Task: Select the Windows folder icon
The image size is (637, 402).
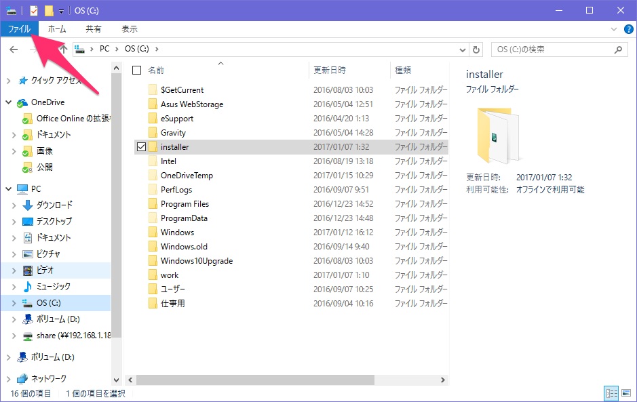Action: 153,233
